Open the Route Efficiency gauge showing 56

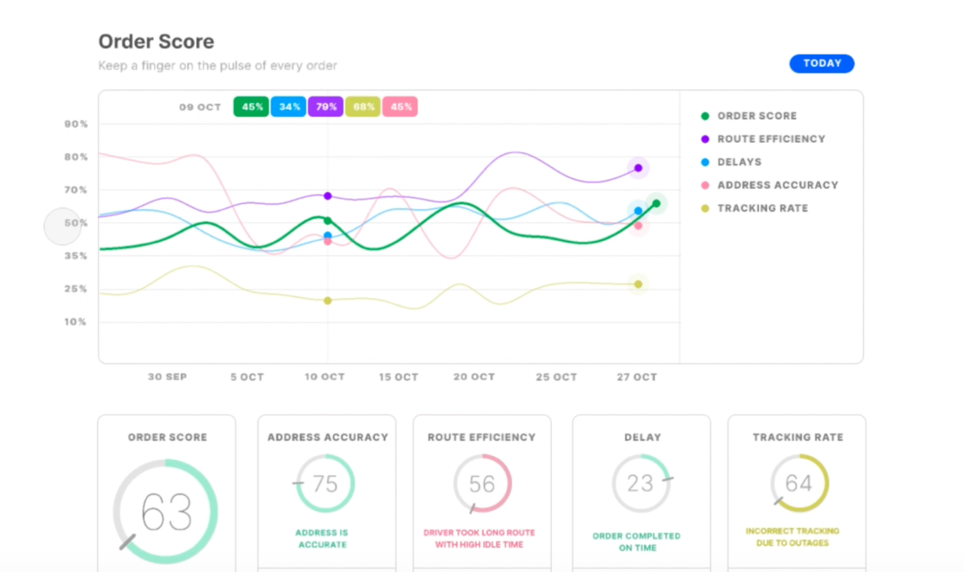482,483
